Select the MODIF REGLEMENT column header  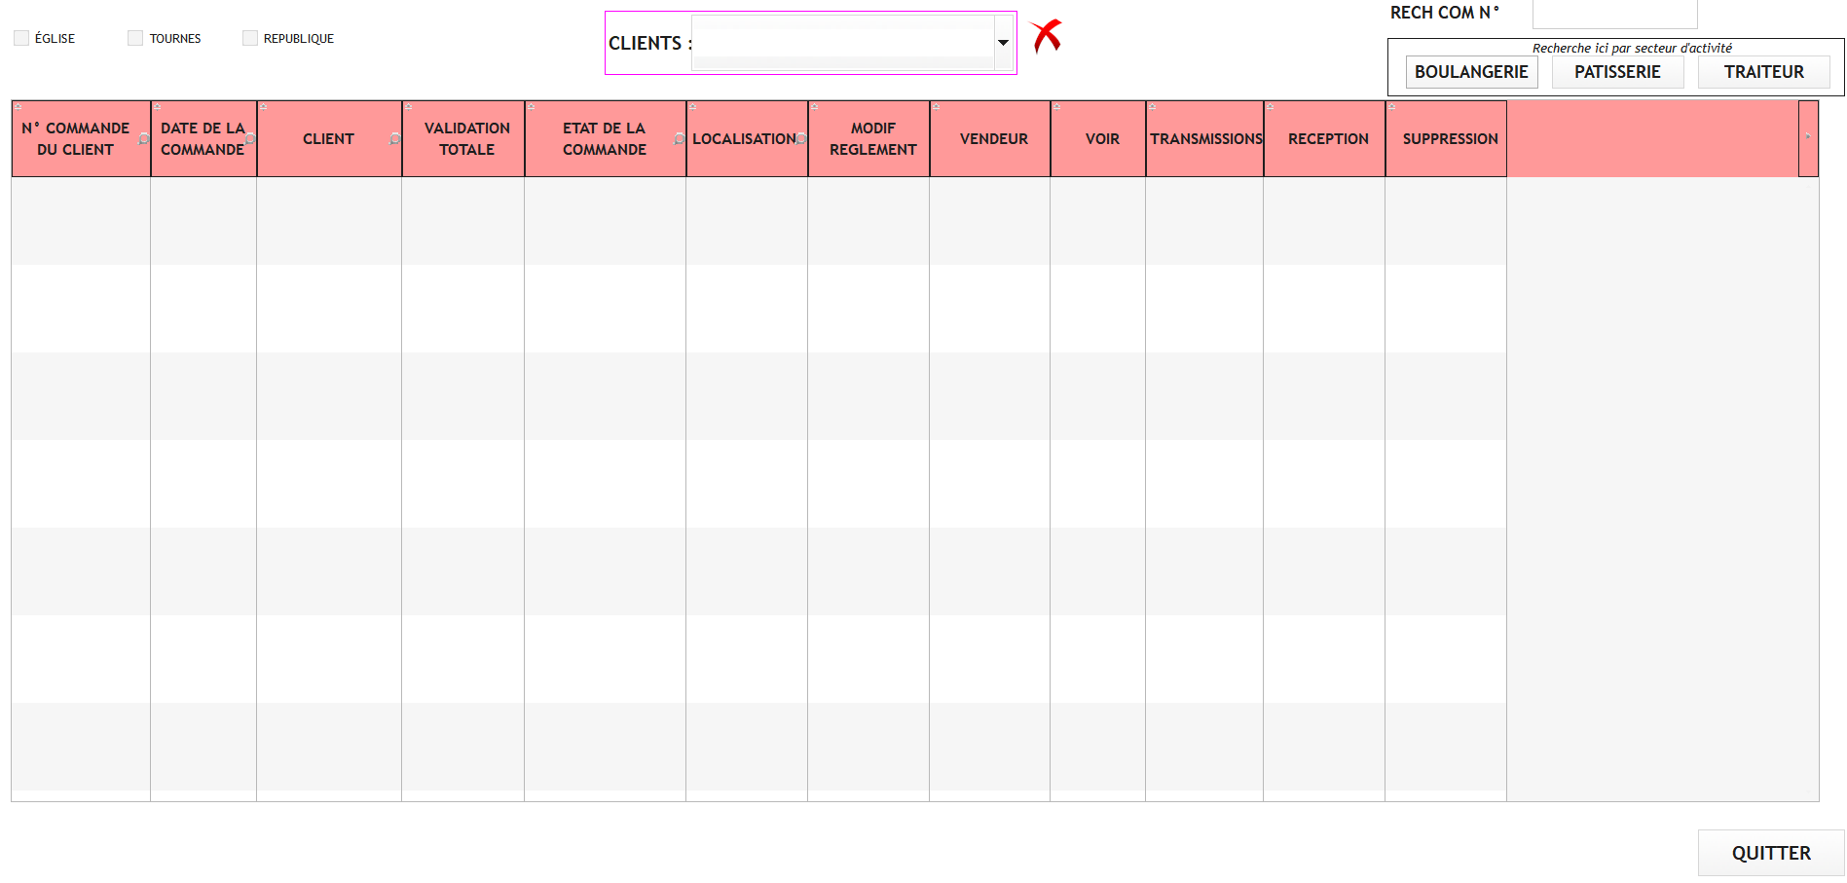pyautogui.click(x=869, y=138)
